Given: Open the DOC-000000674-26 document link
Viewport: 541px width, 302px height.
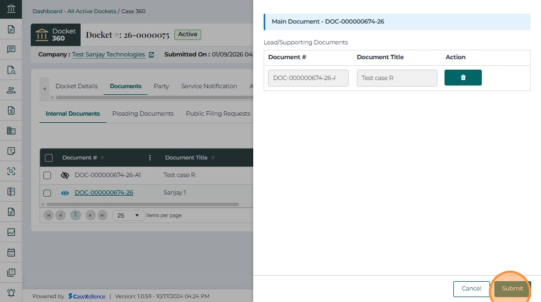Looking at the screenshot, I should (104, 192).
